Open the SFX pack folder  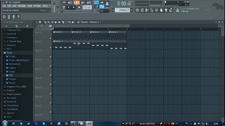click(11, 75)
